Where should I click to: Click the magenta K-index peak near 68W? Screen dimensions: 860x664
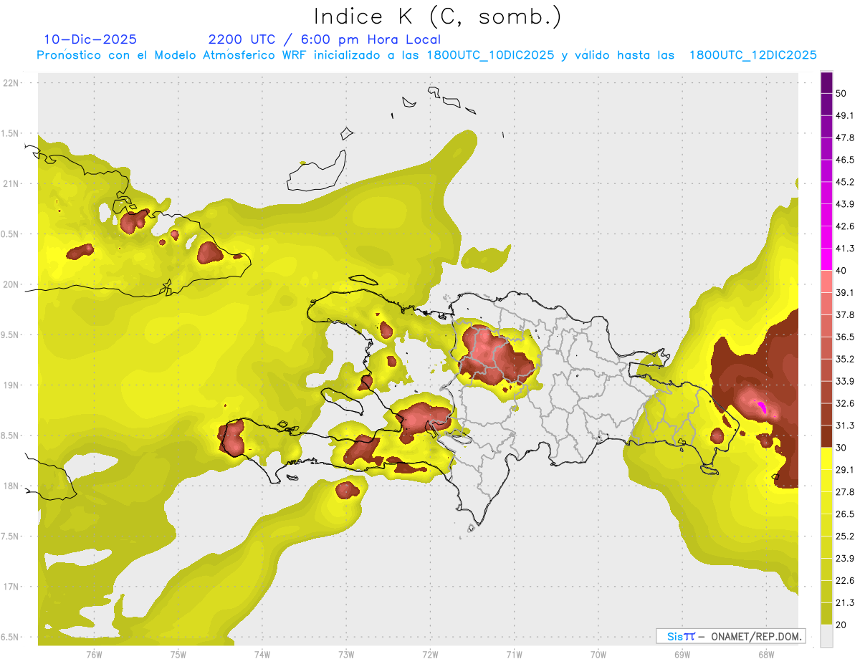coord(763,408)
